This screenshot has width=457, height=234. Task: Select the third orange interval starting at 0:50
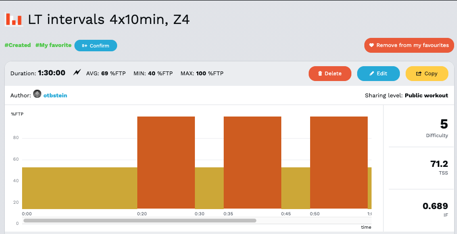[338, 162]
